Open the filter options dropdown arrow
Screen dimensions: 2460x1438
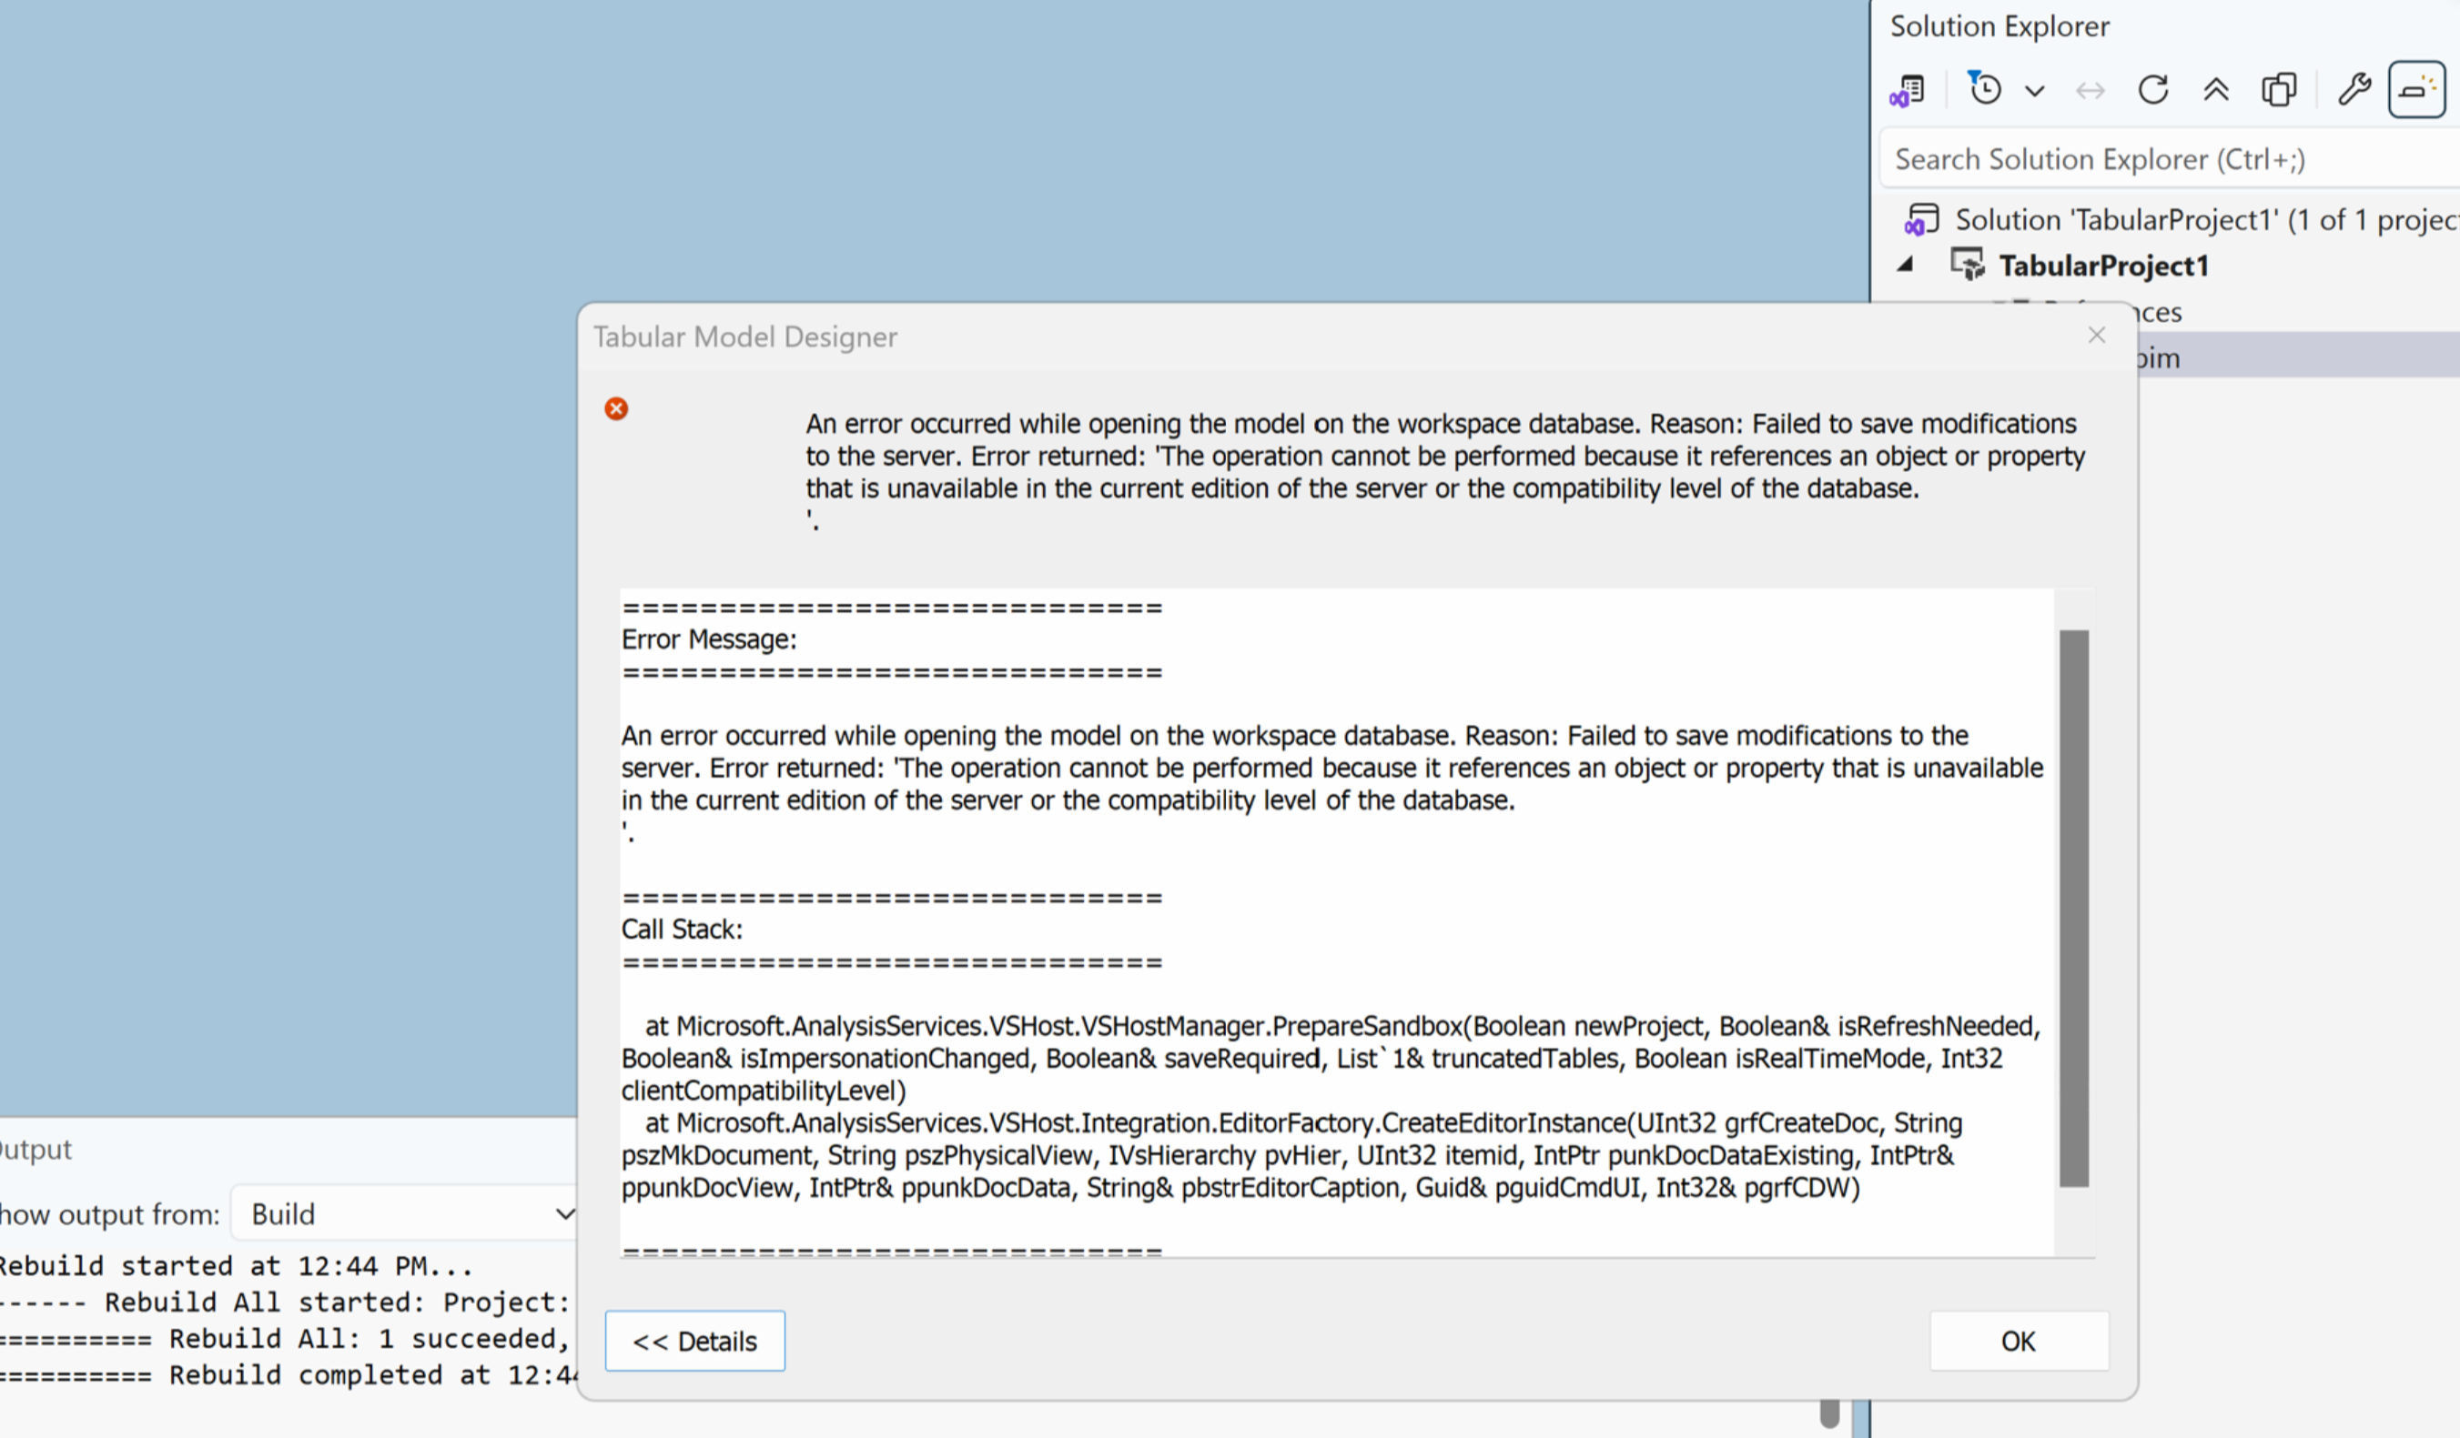point(2034,92)
